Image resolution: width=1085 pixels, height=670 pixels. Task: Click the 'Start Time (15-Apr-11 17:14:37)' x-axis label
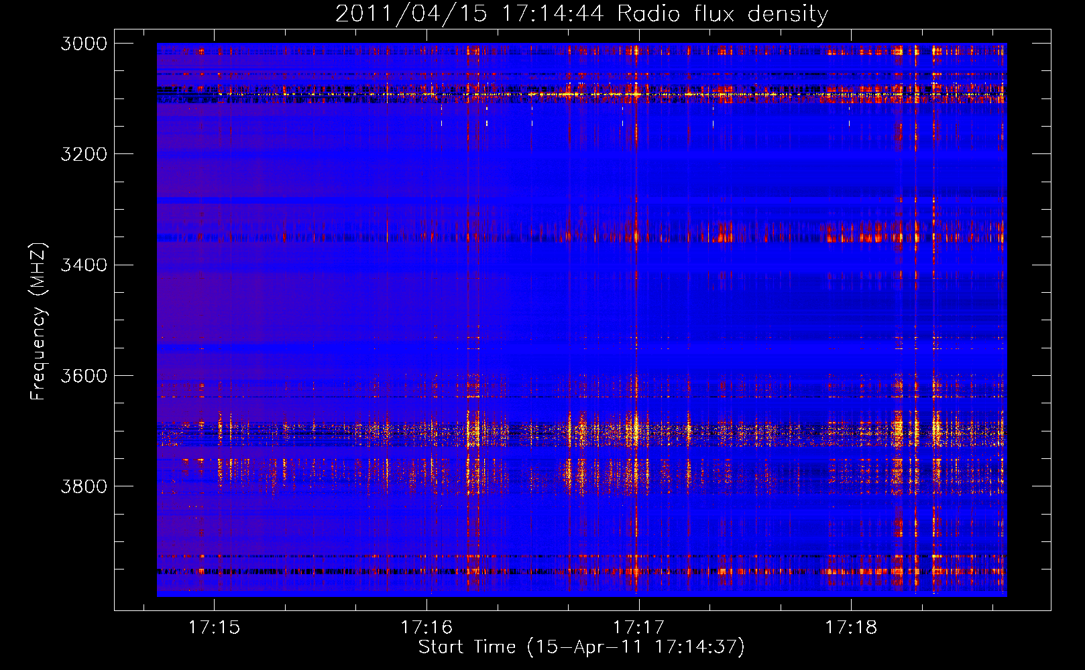point(581,647)
